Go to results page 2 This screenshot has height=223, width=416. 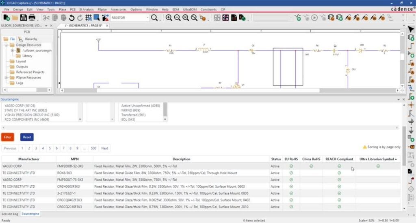click(29, 148)
